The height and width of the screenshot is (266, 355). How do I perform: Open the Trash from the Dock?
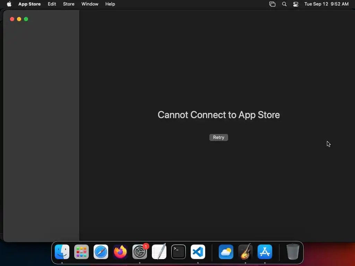pyautogui.click(x=293, y=252)
